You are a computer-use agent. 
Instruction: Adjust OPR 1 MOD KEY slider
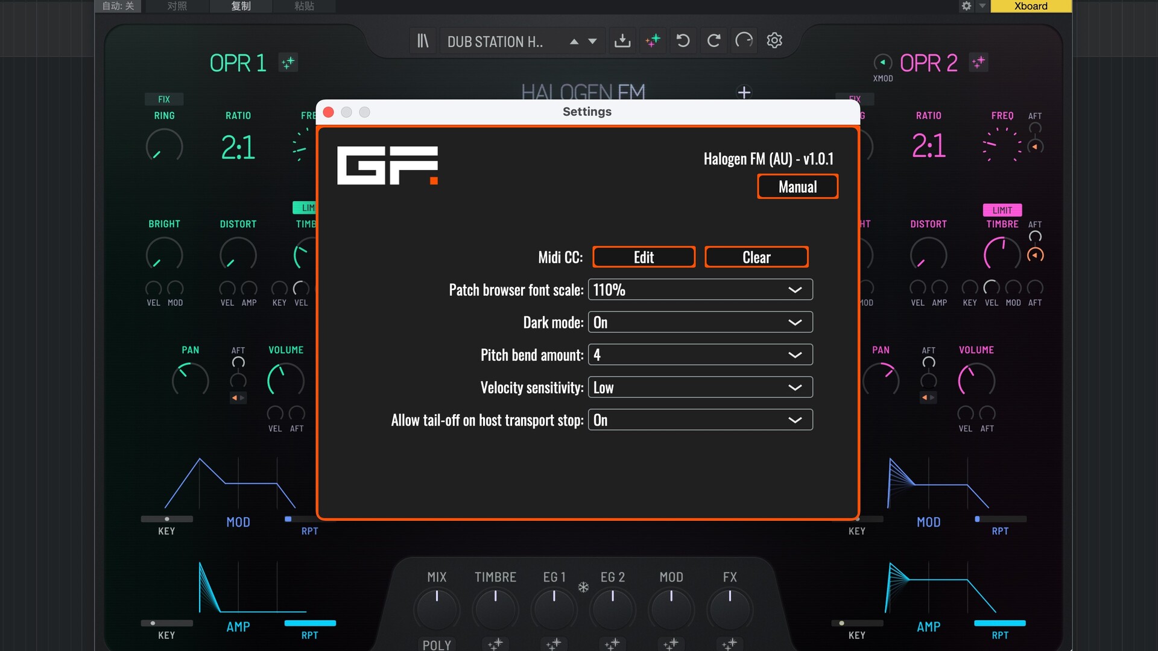166,519
